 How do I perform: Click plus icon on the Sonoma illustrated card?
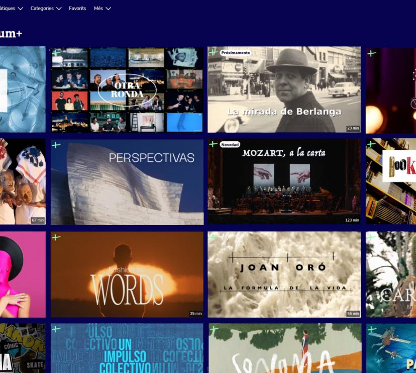coord(214,329)
